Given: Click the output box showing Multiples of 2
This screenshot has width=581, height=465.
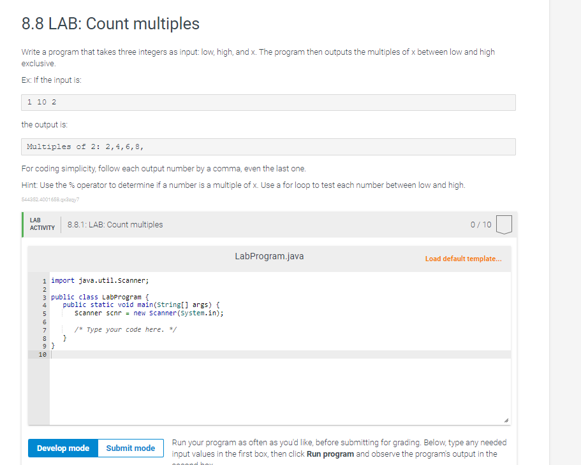Looking at the screenshot, I should click(x=268, y=147).
